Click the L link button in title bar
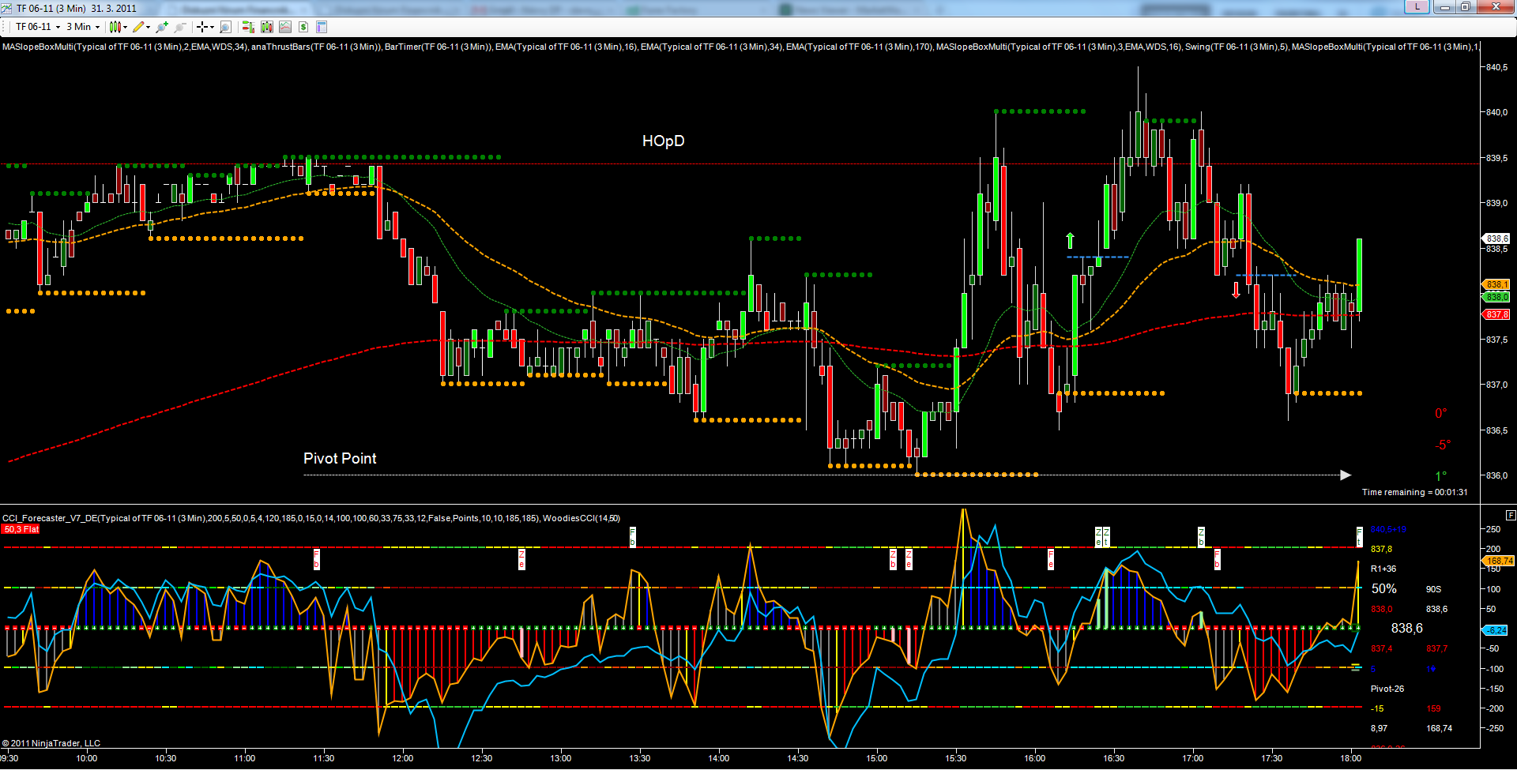Image resolution: width=1517 pixels, height=770 pixels. pyautogui.click(x=1417, y=7)
